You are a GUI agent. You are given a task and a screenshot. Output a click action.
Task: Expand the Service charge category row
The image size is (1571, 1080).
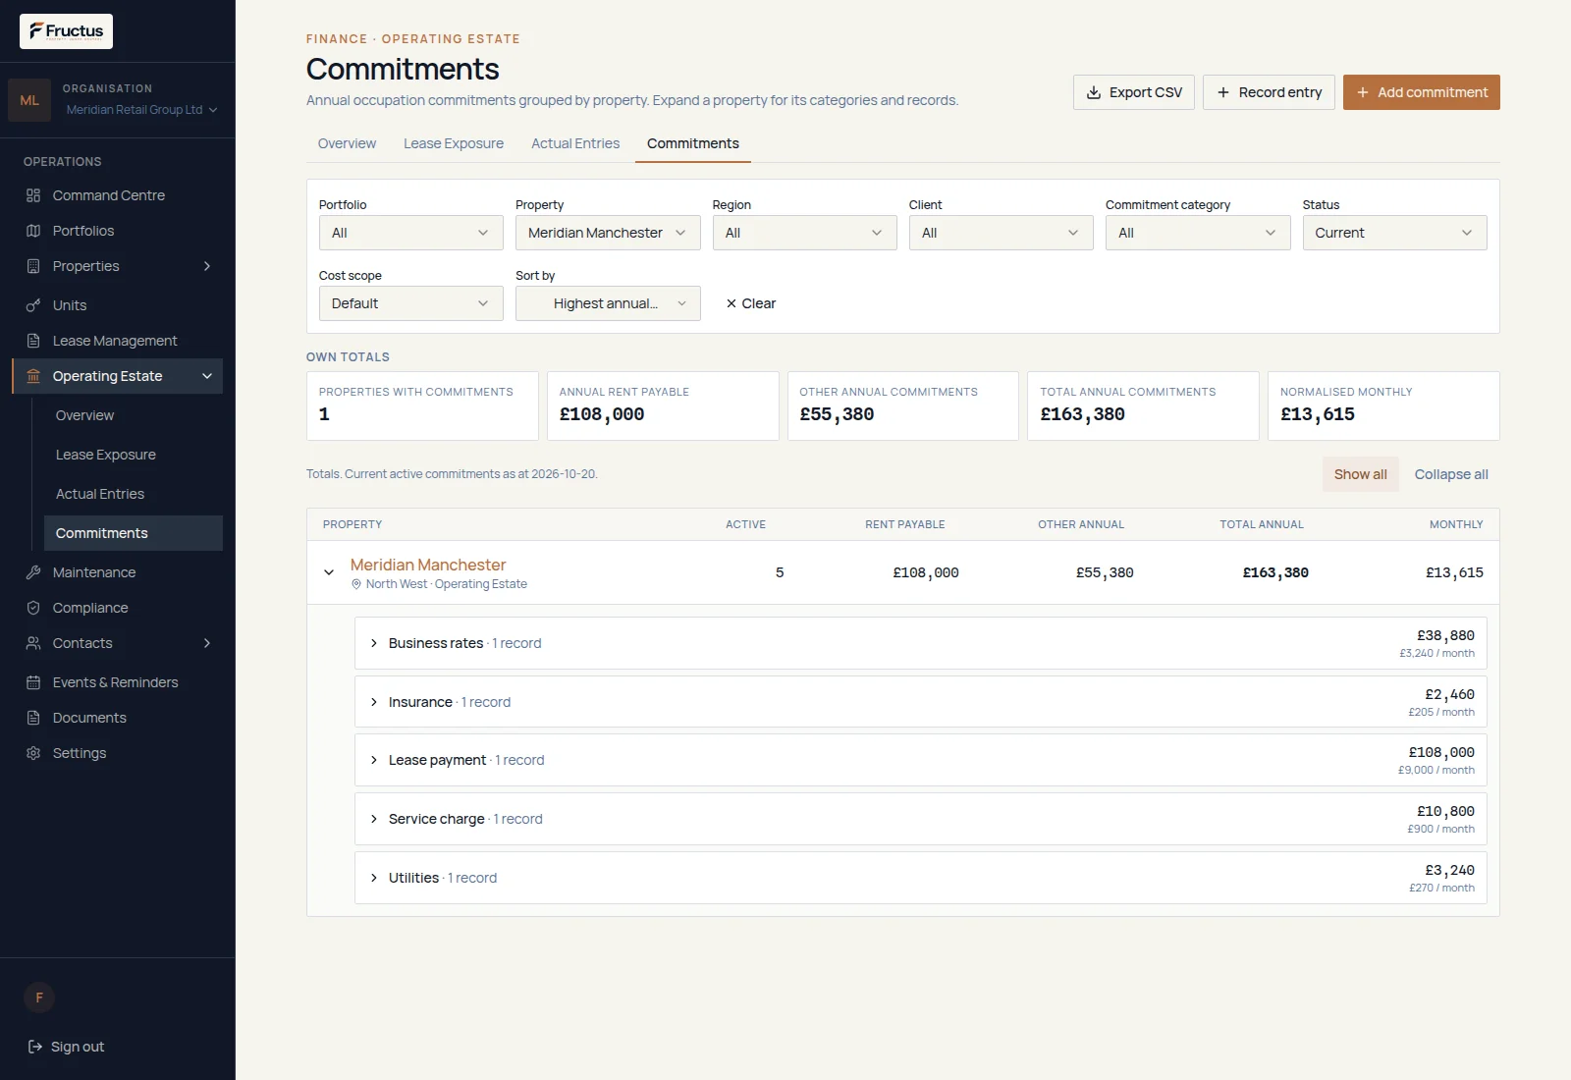[920, 819]
